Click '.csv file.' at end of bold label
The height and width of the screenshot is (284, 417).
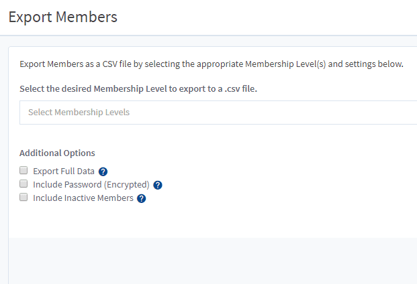(241, 89)
